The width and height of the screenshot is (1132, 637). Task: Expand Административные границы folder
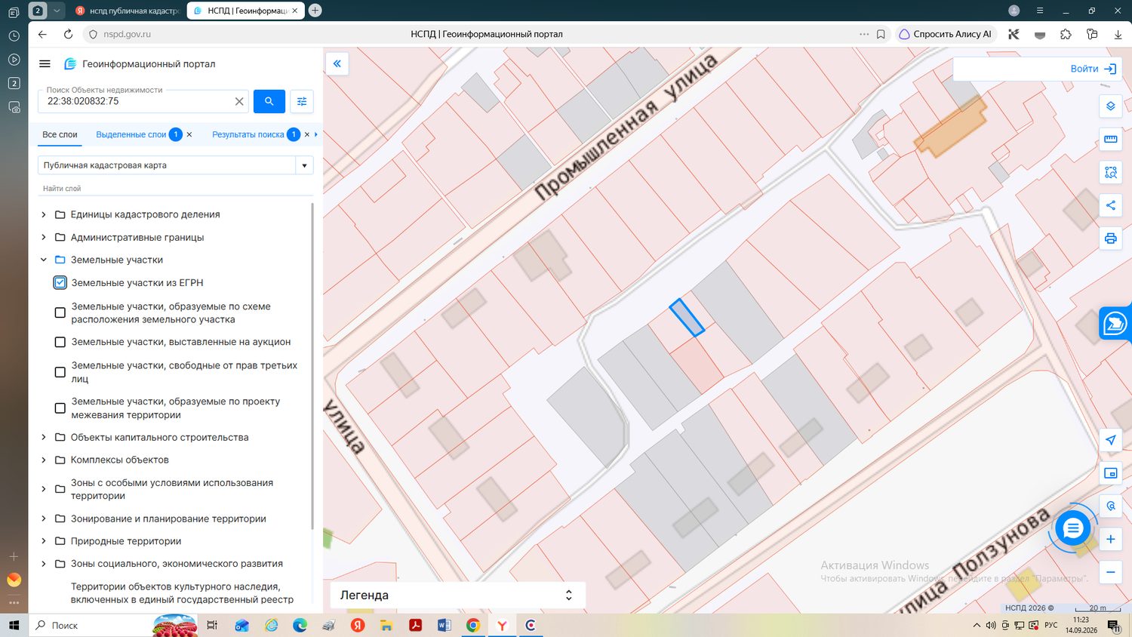click(x=44, y=237)
